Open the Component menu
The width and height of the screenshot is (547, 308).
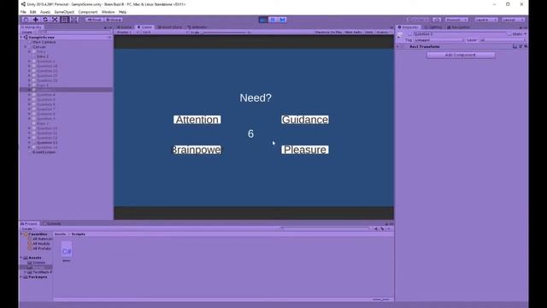coord(88,12)
